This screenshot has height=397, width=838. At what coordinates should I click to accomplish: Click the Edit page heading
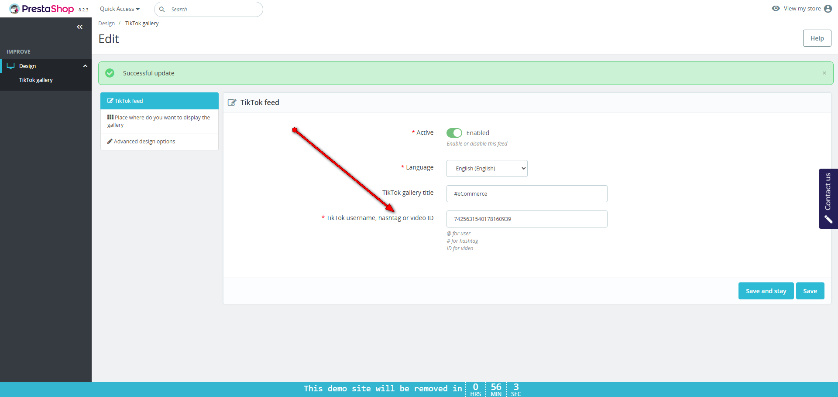point(109,39)
